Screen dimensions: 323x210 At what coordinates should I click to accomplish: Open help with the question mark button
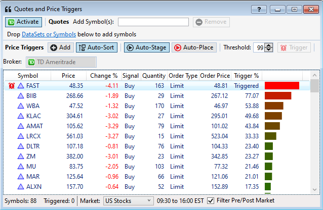click(x=259, y=9)
